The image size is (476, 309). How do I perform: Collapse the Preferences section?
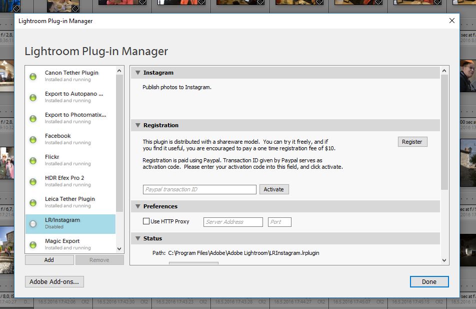point(137,206)
